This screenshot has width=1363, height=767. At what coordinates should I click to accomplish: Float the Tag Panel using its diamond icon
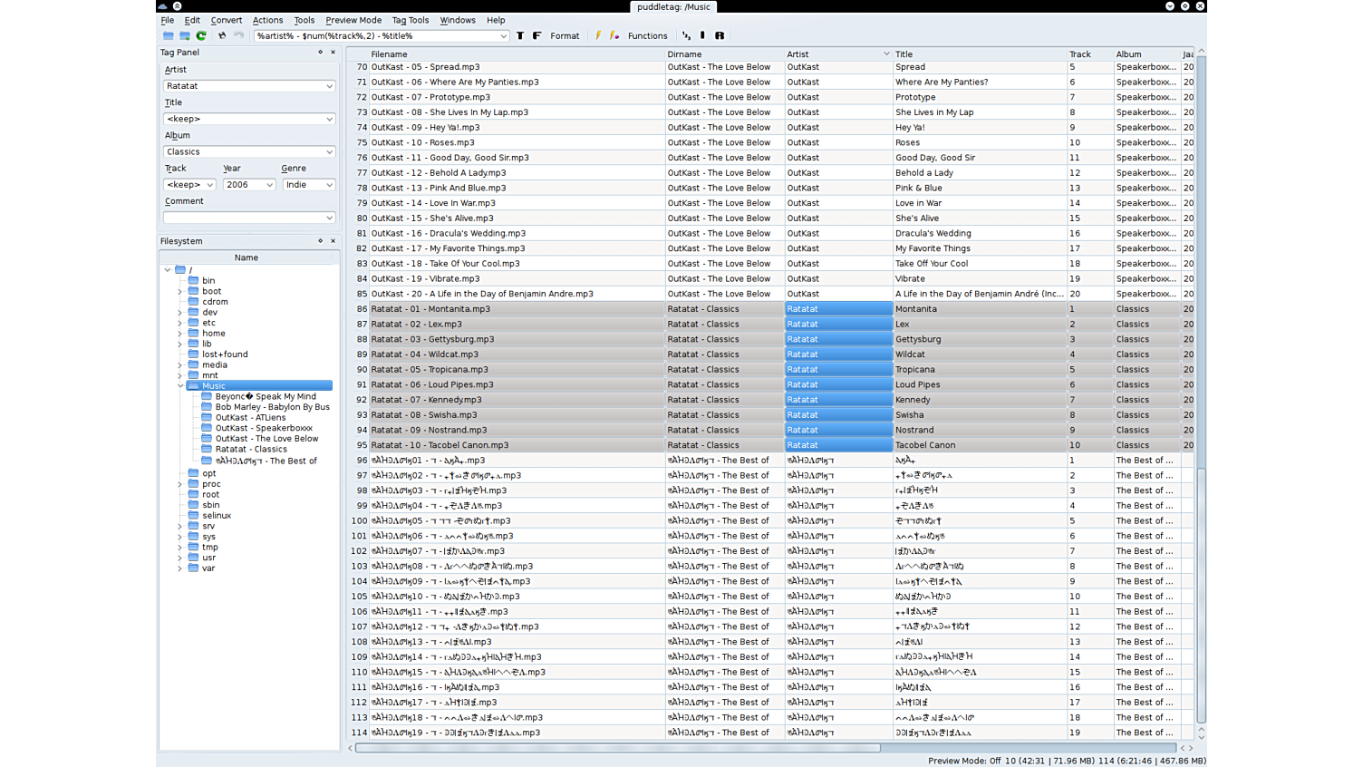coord(320,53)
